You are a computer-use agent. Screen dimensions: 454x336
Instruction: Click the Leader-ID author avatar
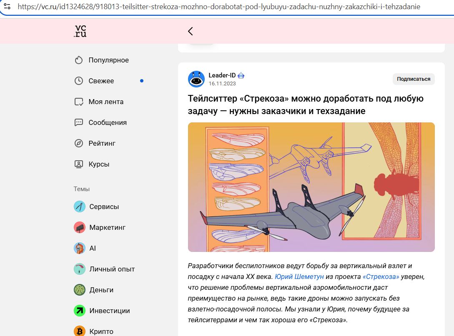tap(196, 79)
